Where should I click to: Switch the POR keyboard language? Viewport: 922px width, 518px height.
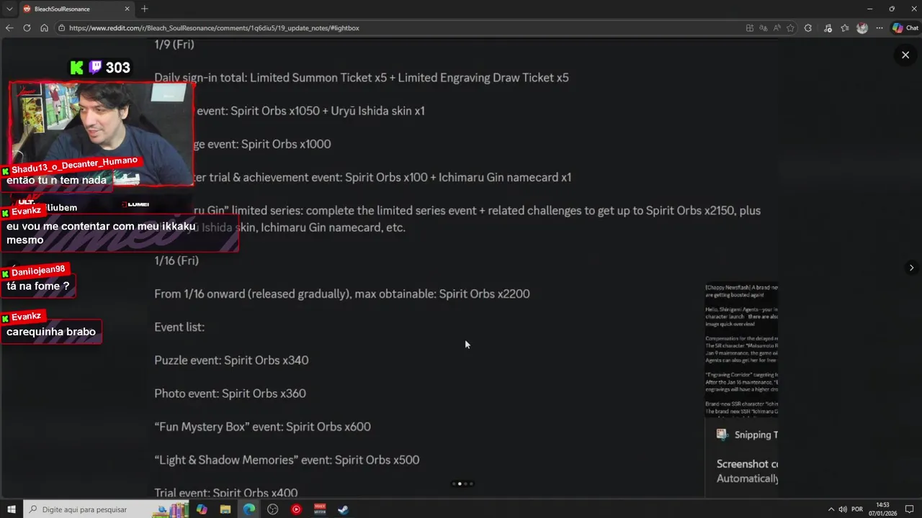857,509
